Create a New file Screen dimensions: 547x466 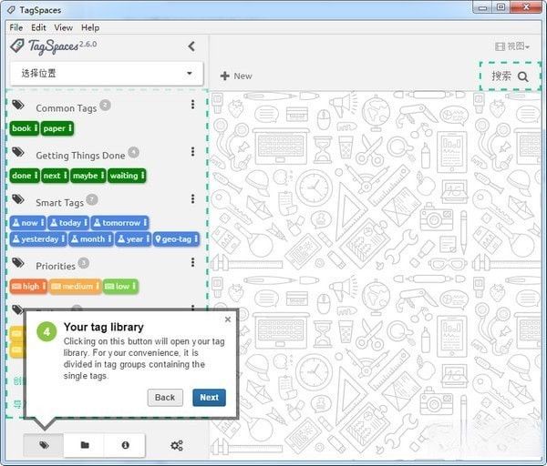tap(236, 76)
